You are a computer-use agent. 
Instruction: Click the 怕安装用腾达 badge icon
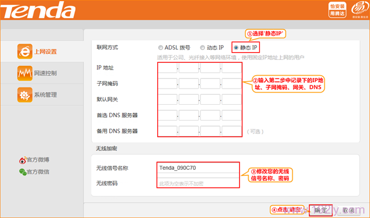tap(337, 10)
